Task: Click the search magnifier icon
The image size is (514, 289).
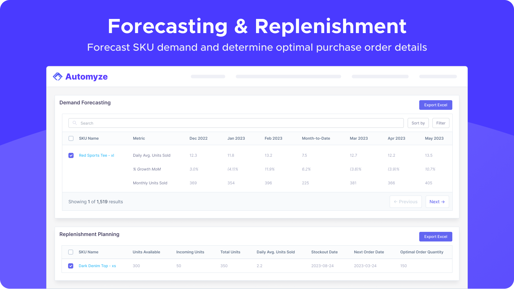Action: tap(74, 123)
